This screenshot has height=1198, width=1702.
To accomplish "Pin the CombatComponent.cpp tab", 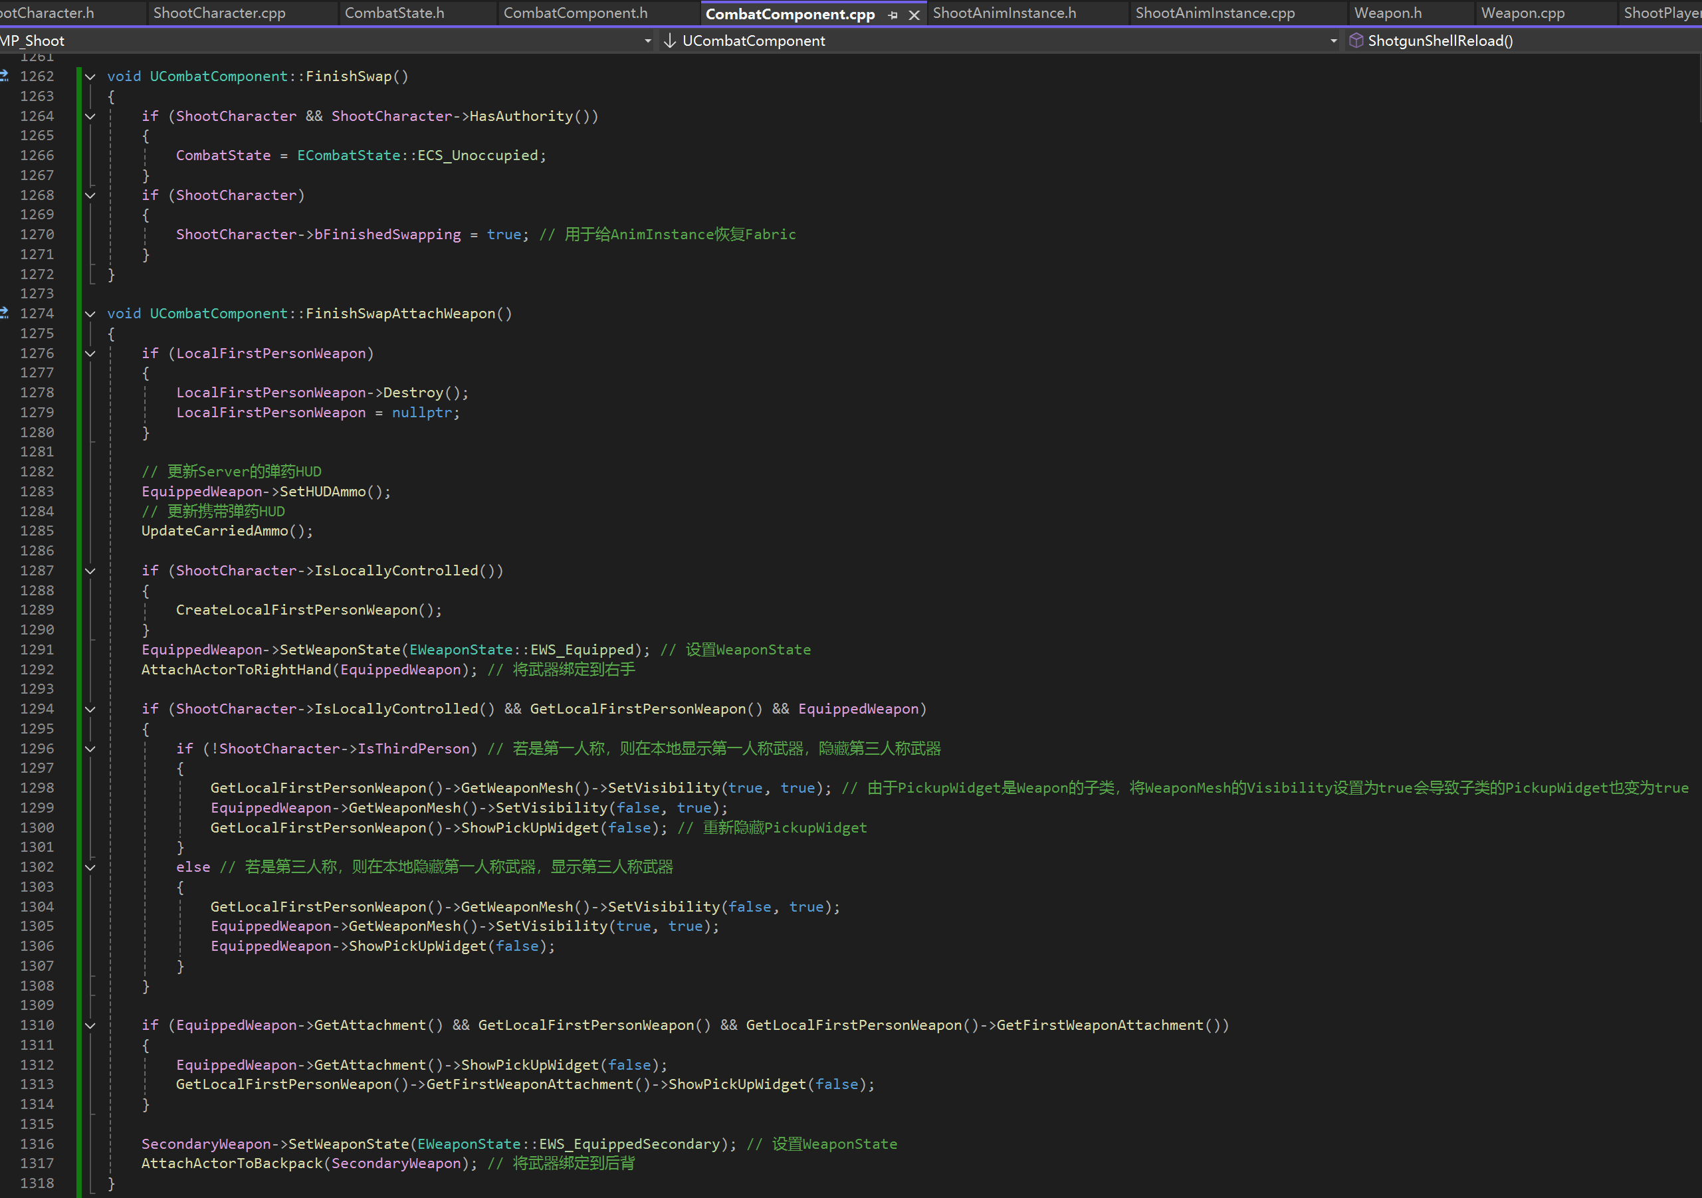I will pos(893,15).
